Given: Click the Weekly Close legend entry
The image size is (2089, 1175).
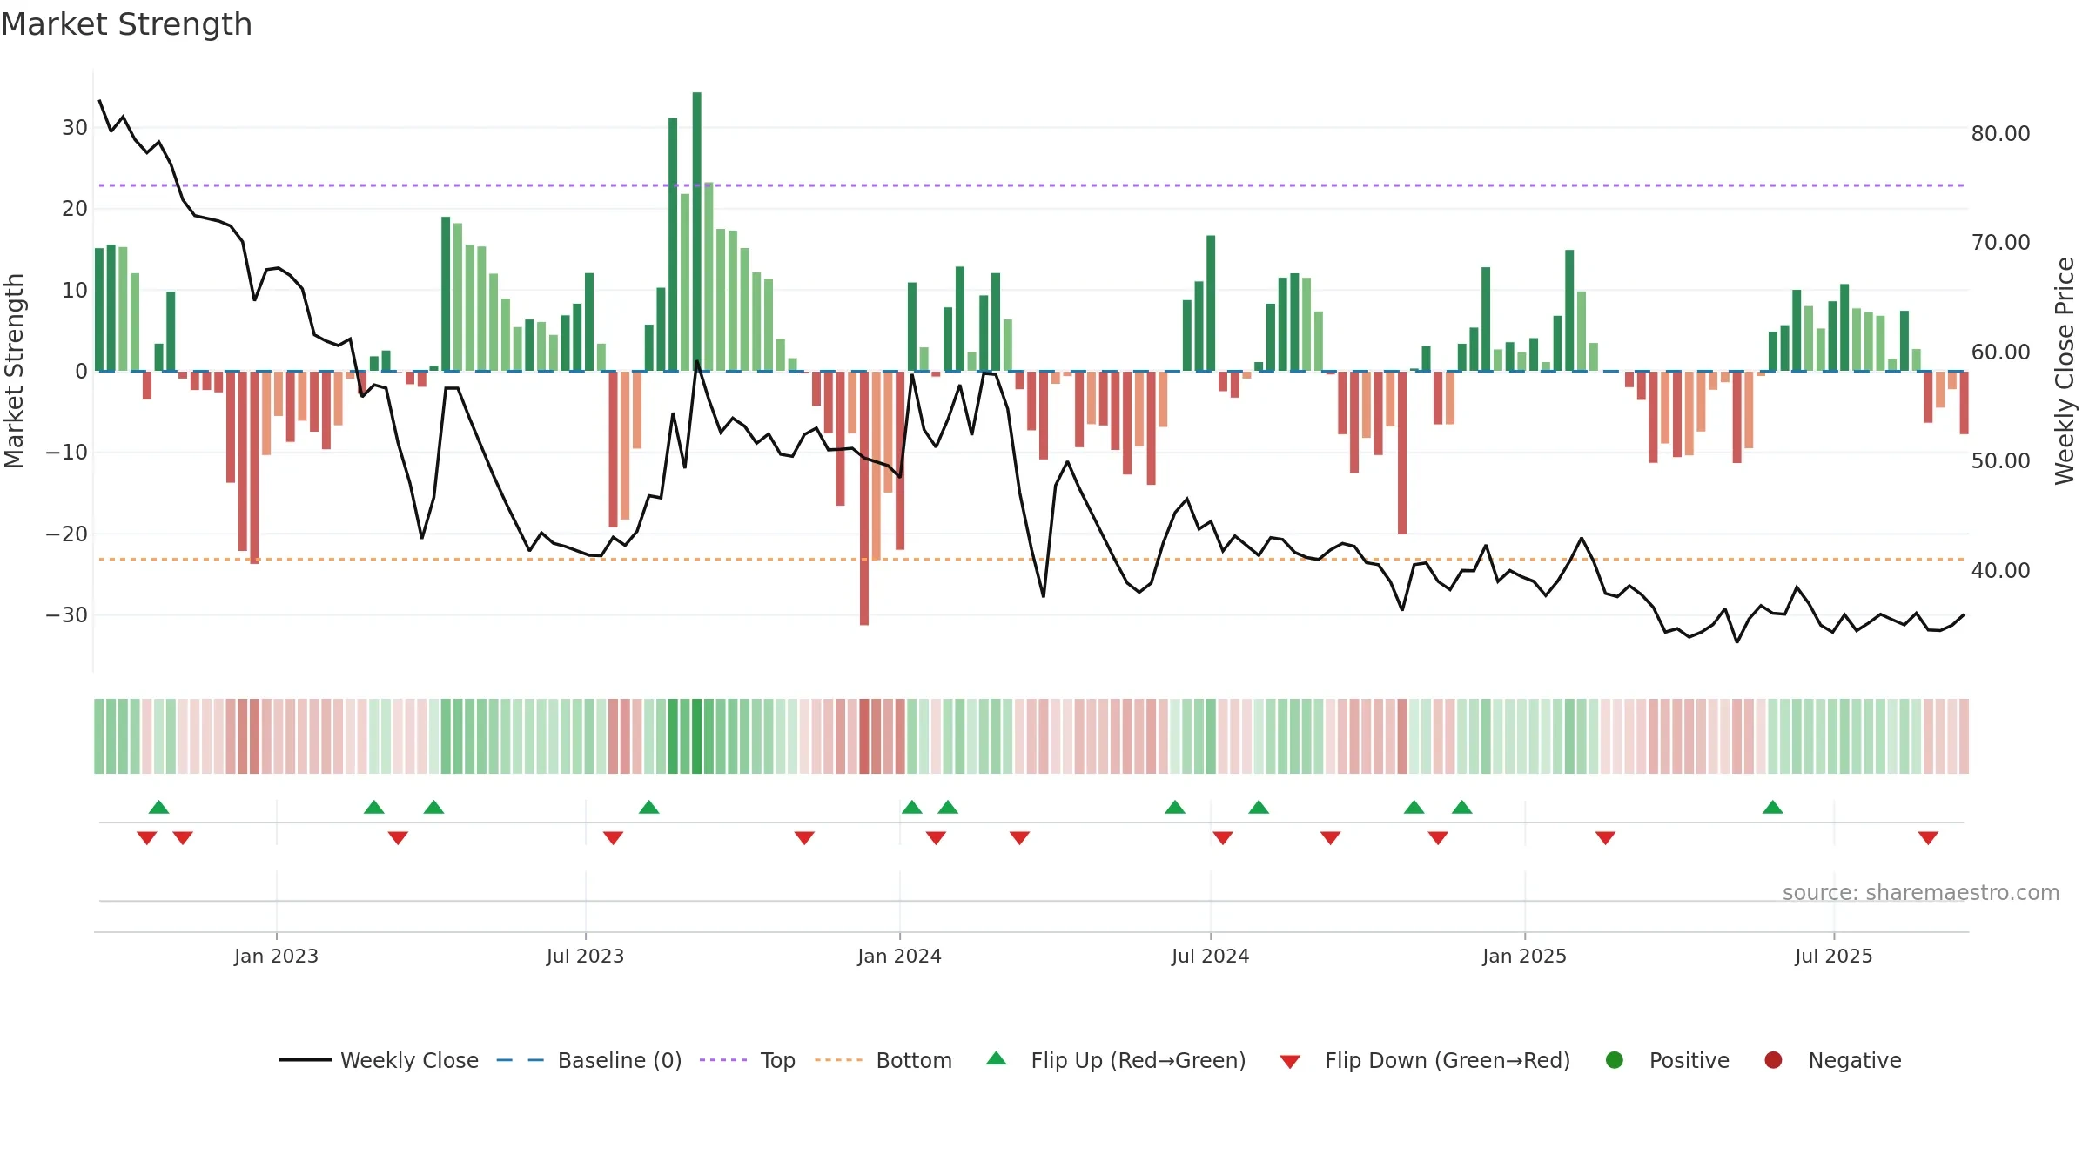Looking at the screenshot, I should [379, 1060].
